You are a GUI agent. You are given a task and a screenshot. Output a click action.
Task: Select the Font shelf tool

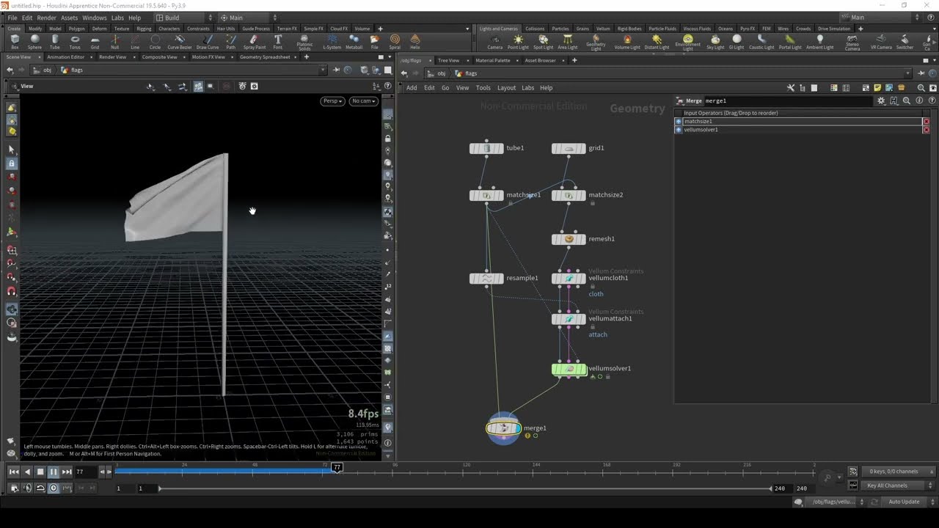(277, 42)
